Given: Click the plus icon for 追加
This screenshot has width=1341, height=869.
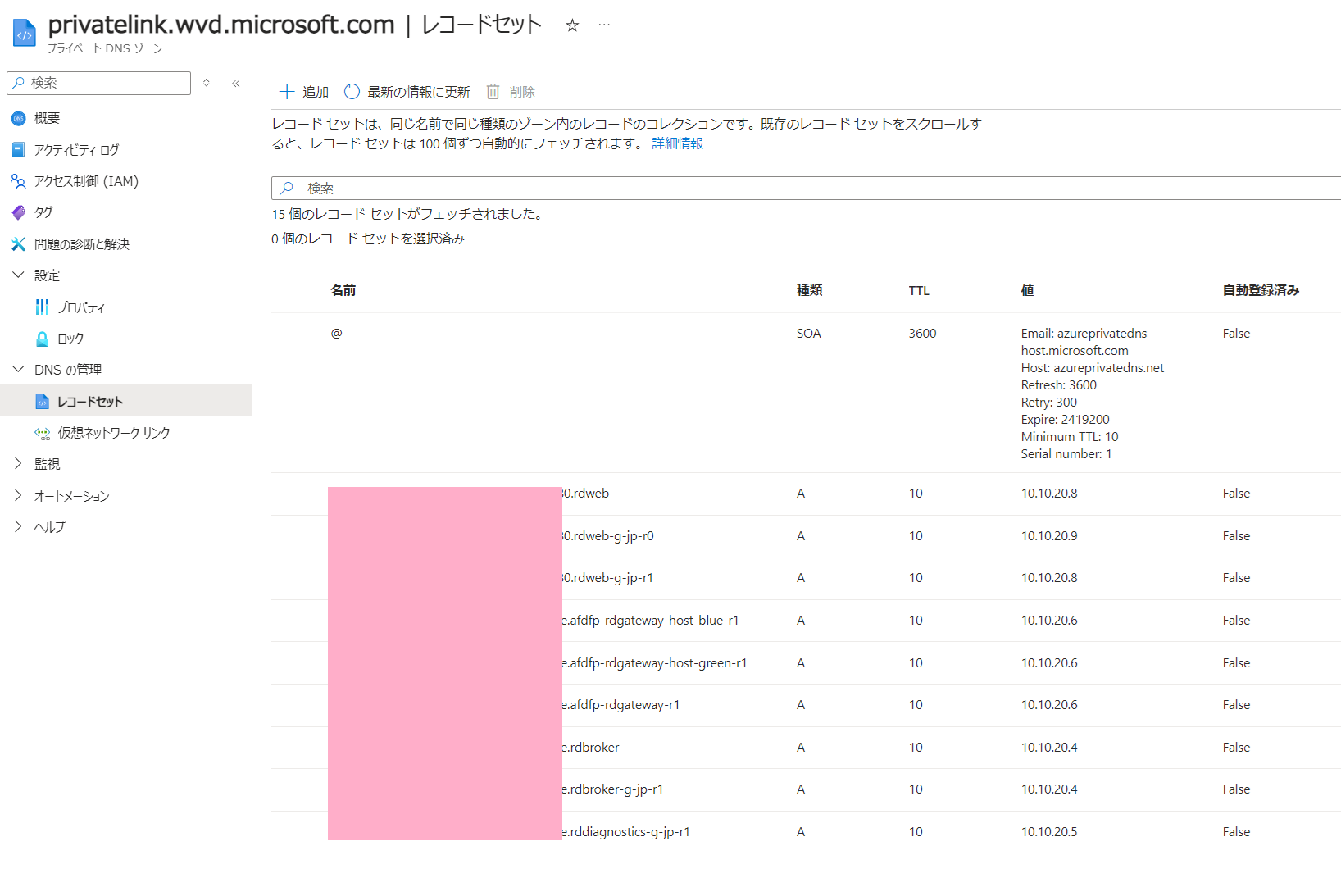Looking at the screenshot, I should [287, 91].
